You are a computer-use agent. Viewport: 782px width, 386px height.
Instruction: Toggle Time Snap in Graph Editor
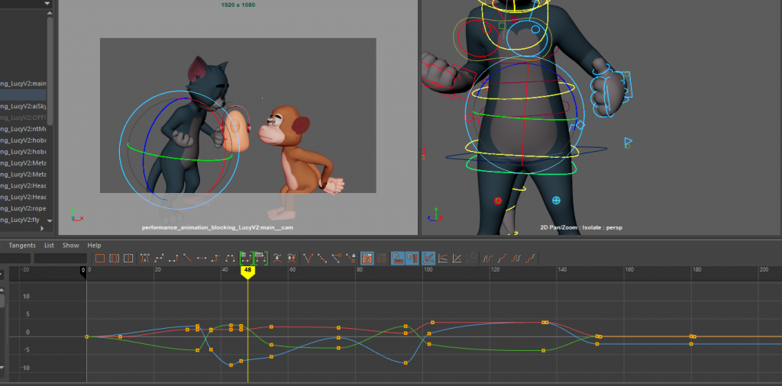[x=397, y=258]
